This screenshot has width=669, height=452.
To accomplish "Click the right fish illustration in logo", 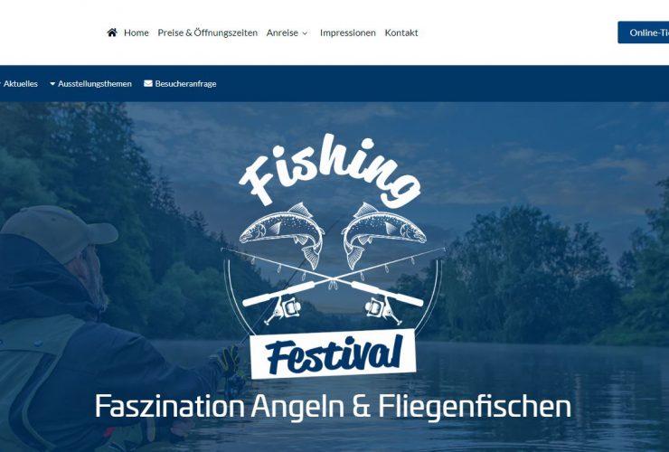I will point(384,234).
